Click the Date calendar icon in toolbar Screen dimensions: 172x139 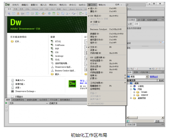coord(54,14)
